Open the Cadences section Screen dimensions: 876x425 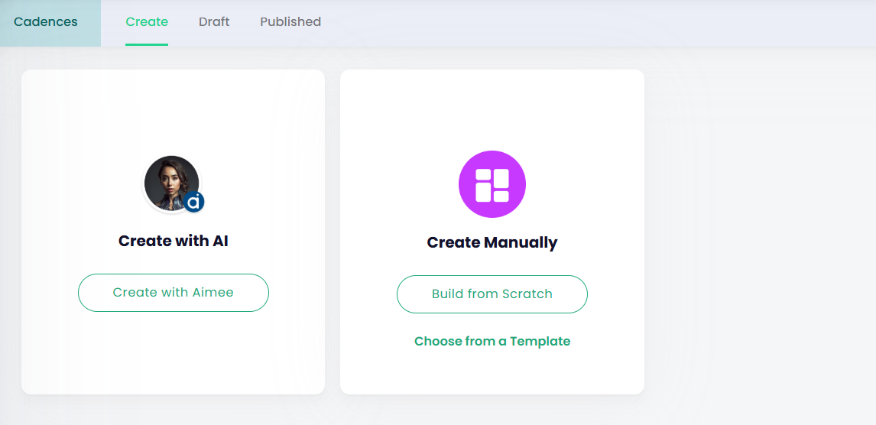pos(46,22)
